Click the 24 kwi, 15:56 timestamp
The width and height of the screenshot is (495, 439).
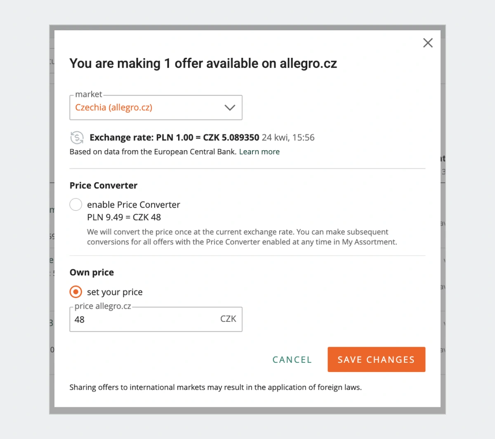pos(288,137)
